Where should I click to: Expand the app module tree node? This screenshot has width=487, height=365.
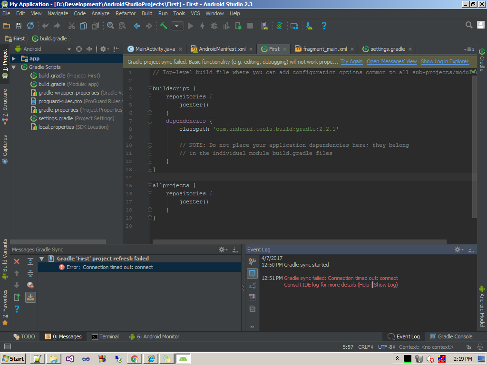click(14, 58)
